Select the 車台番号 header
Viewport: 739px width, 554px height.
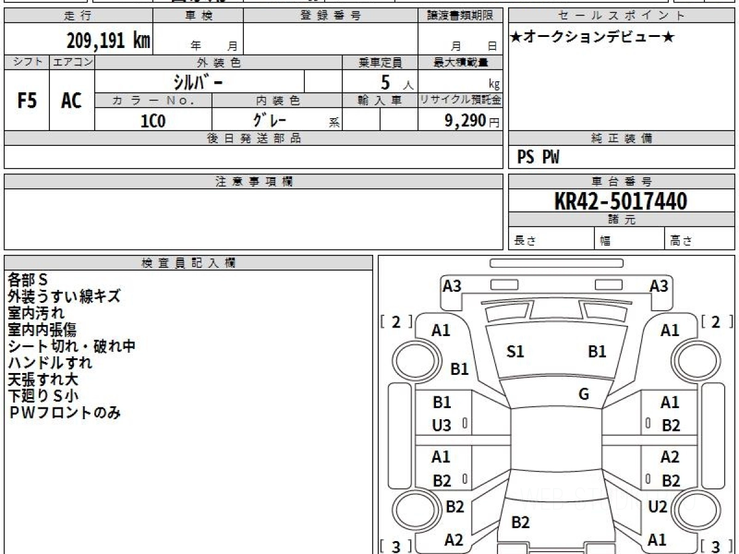coord(622,182)
